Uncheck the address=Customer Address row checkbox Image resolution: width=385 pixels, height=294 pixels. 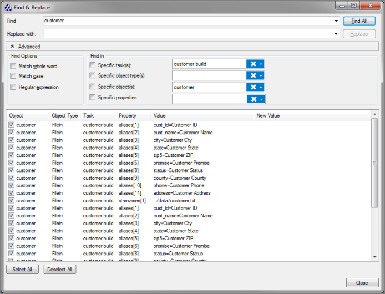click(x=11, y=193)
